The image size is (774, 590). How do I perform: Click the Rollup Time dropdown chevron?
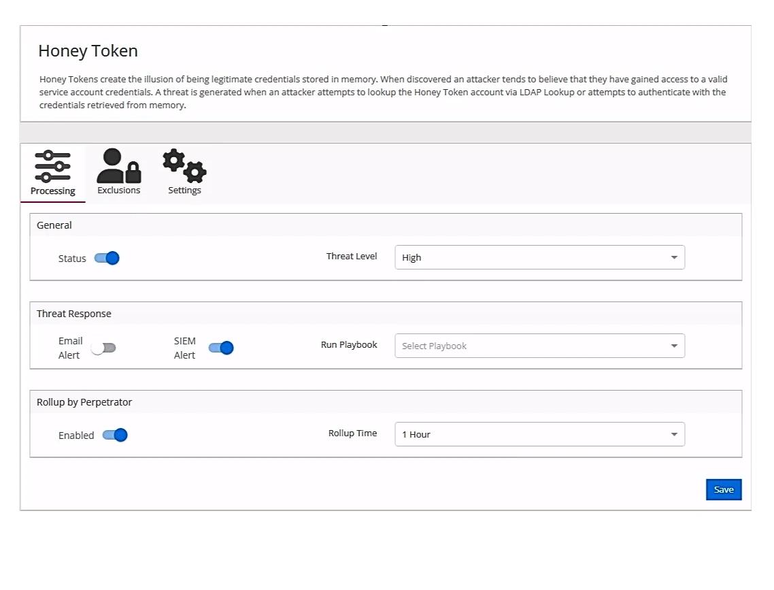tap(673, 433)
